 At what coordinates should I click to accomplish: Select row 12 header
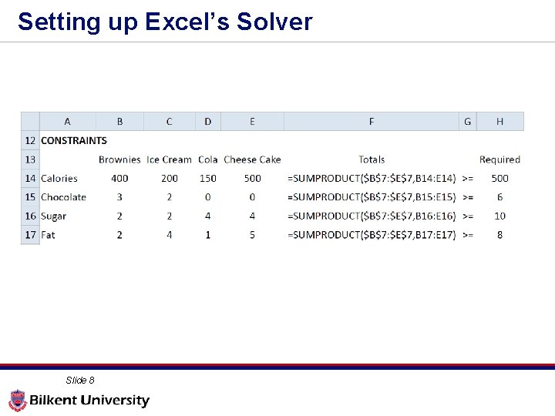[30, 140]
